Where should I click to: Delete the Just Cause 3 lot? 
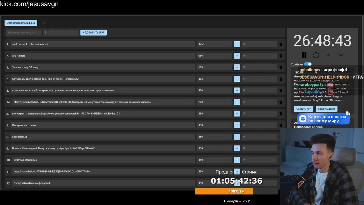(281, 44)
